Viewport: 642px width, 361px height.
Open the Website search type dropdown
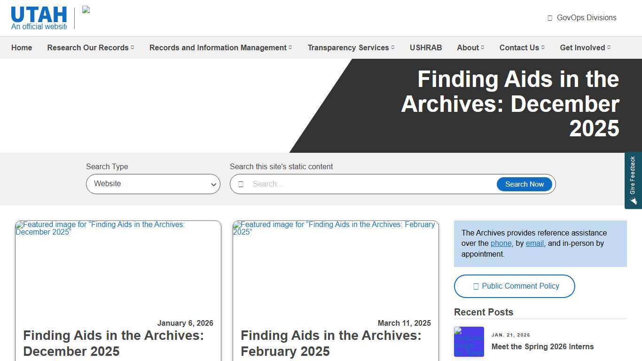pos(153,184)
